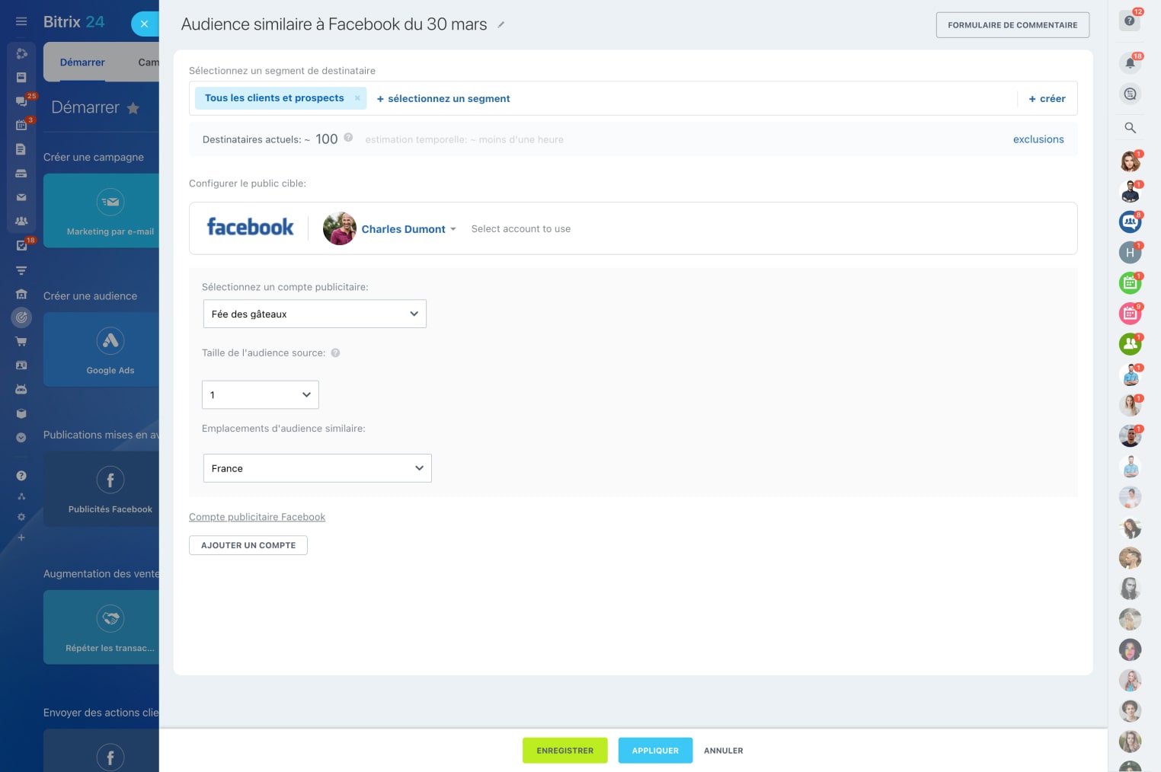The height and width of the screenshot is (772, 1161).
Task: Click the help icon next to recipients count
Action: [348, 138]
